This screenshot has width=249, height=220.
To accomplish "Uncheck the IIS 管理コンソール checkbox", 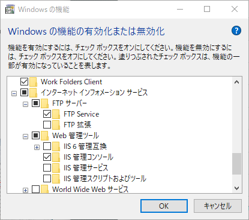I will coord(47,157).
